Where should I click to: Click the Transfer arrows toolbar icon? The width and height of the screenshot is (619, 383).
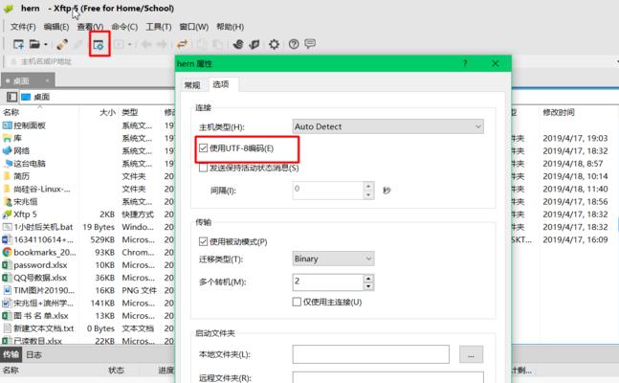point(182,44)
